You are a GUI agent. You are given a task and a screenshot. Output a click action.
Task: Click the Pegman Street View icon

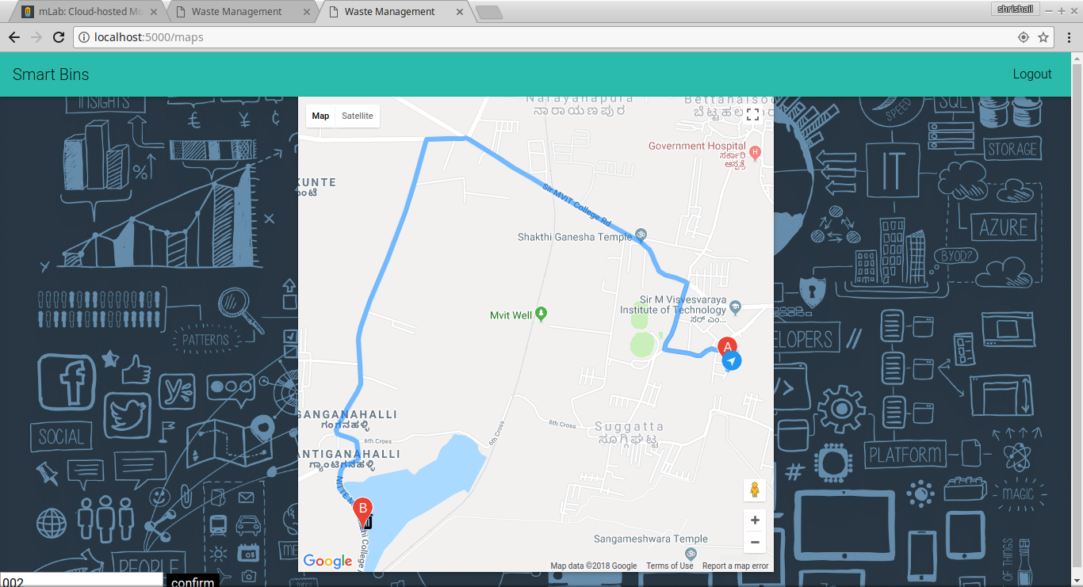pyautogui.click(x=755, y=490)
